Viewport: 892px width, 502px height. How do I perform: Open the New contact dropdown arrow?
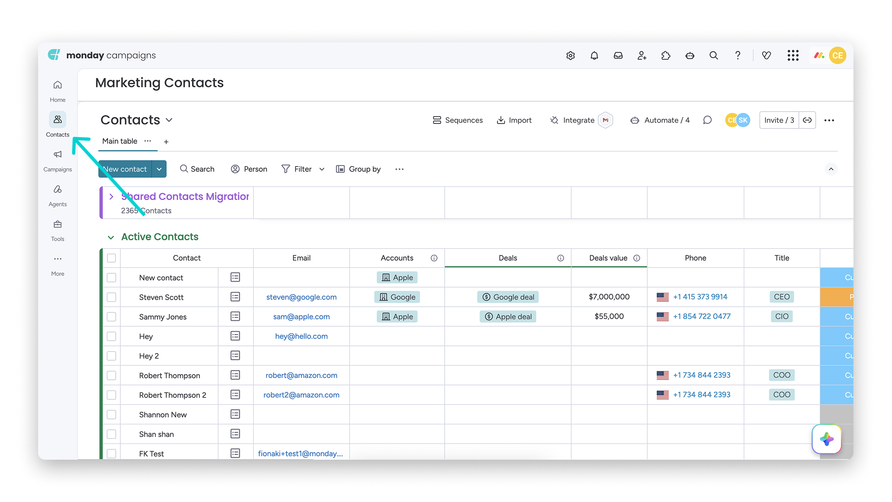point(159,169)
